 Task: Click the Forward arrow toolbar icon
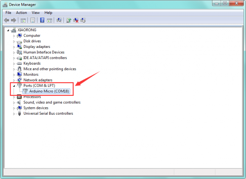click(14, 20)
